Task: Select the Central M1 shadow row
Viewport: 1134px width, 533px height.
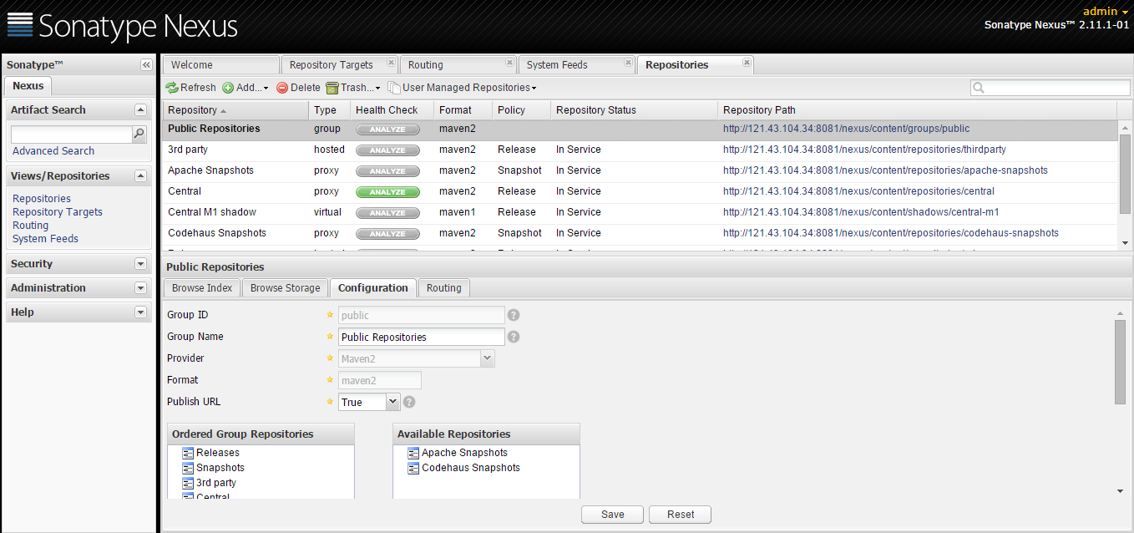Action: coord(640,212)
